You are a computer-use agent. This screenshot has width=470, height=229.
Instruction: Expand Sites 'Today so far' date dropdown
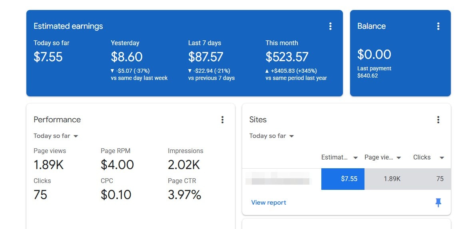pyautogui.click(x=272, y=136)
